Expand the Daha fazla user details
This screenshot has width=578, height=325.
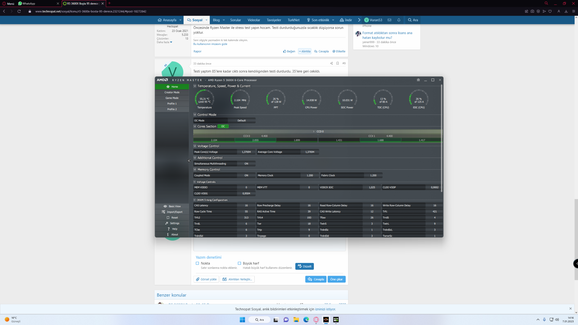[x=164, y=42]
